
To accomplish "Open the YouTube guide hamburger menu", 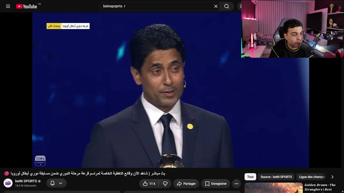I will tap(8, 6).
